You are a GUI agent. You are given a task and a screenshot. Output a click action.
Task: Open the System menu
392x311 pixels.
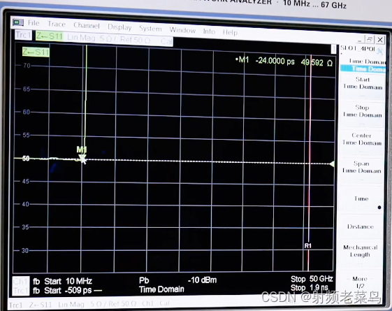pos(150,29)
